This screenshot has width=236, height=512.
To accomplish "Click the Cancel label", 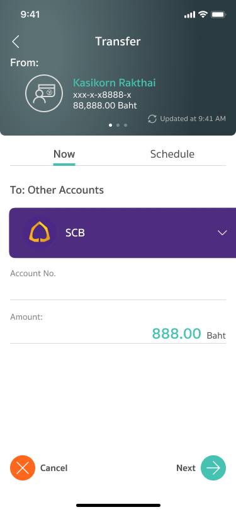I will (x=53, y=468).
